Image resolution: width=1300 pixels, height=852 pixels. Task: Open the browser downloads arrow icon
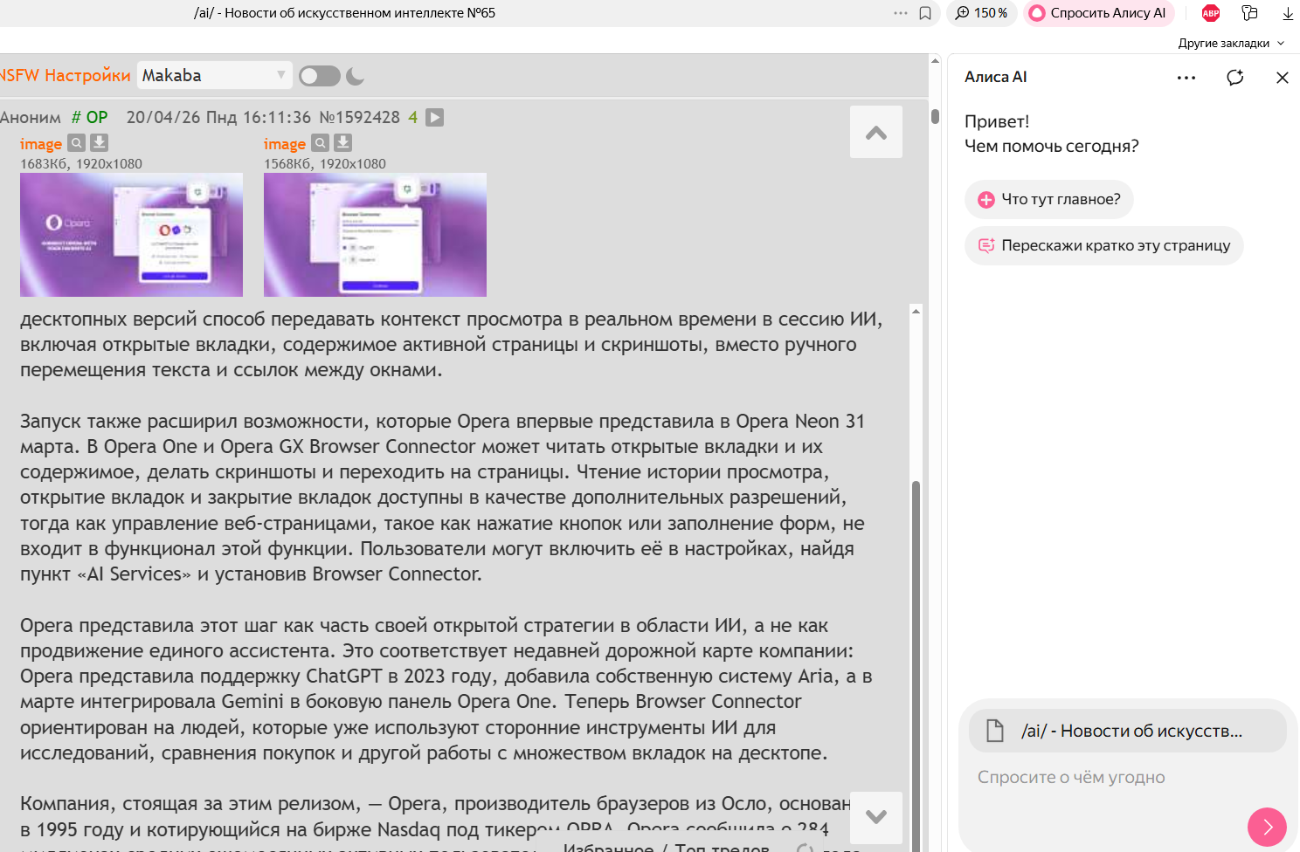coord(1288,13)
